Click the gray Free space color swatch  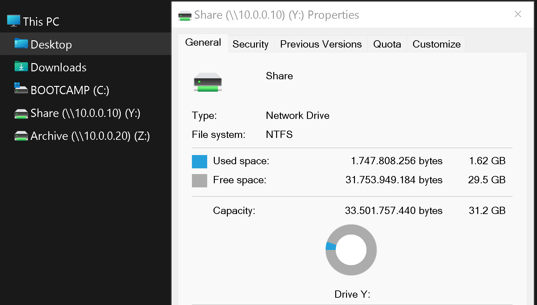pos(200,181)
